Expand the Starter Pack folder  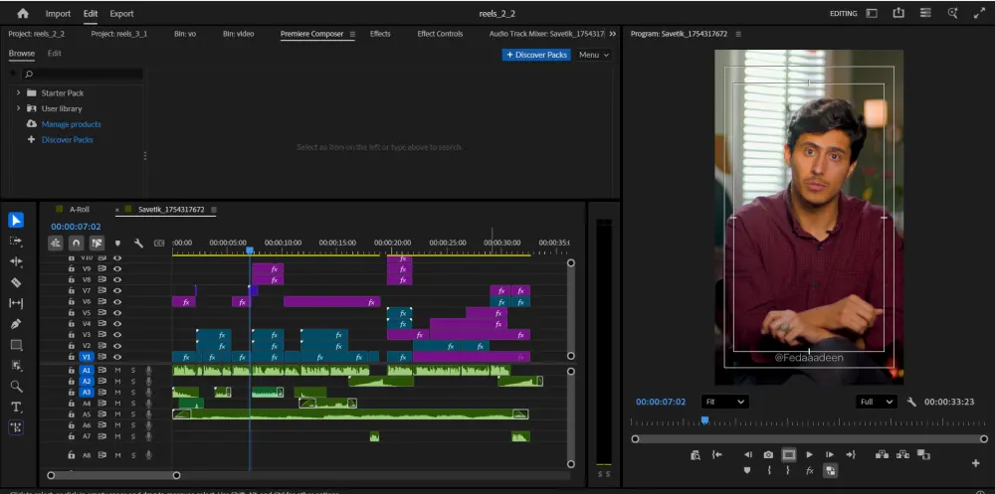(18, 92)
